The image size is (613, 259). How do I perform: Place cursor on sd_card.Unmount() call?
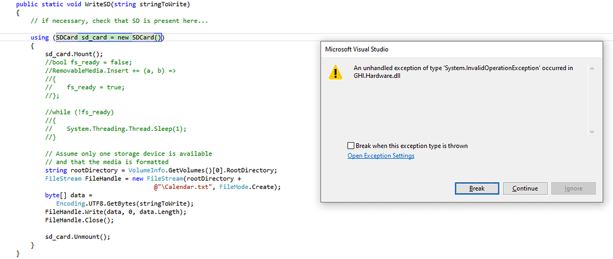tap(78, 236)
